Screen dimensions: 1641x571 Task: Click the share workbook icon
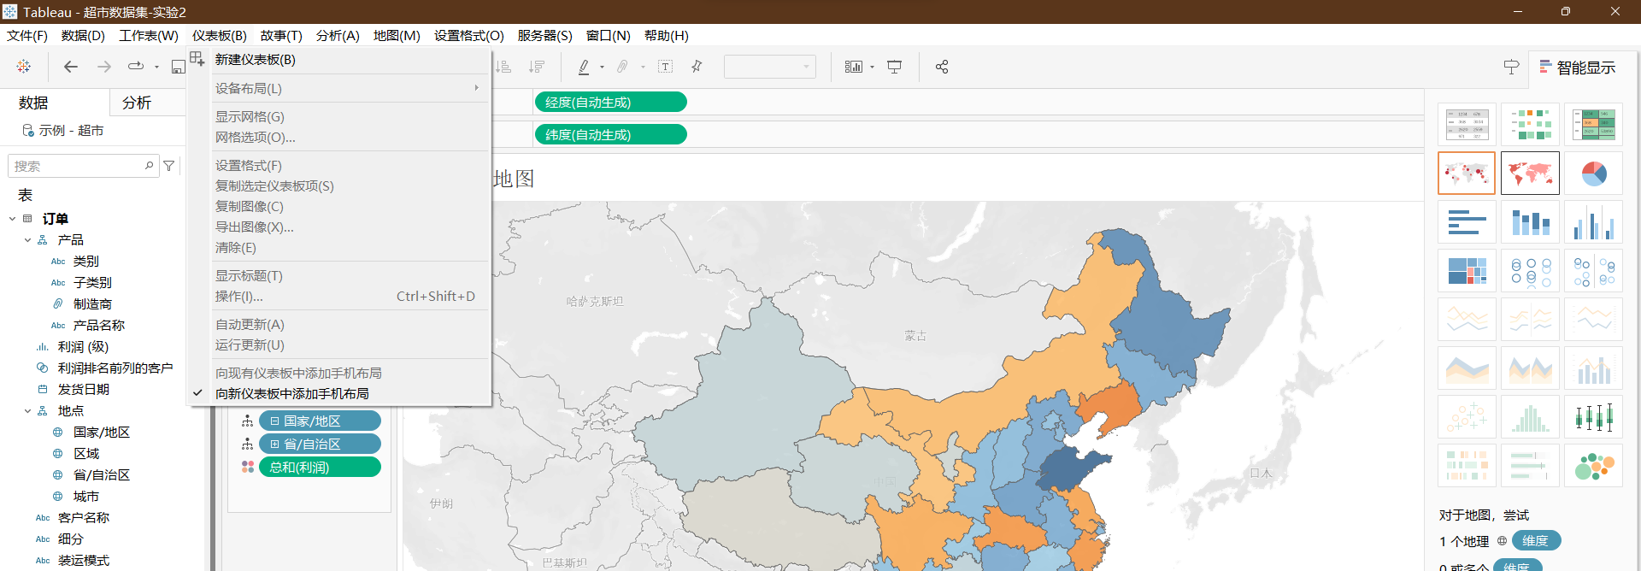(x=942, y=66)
